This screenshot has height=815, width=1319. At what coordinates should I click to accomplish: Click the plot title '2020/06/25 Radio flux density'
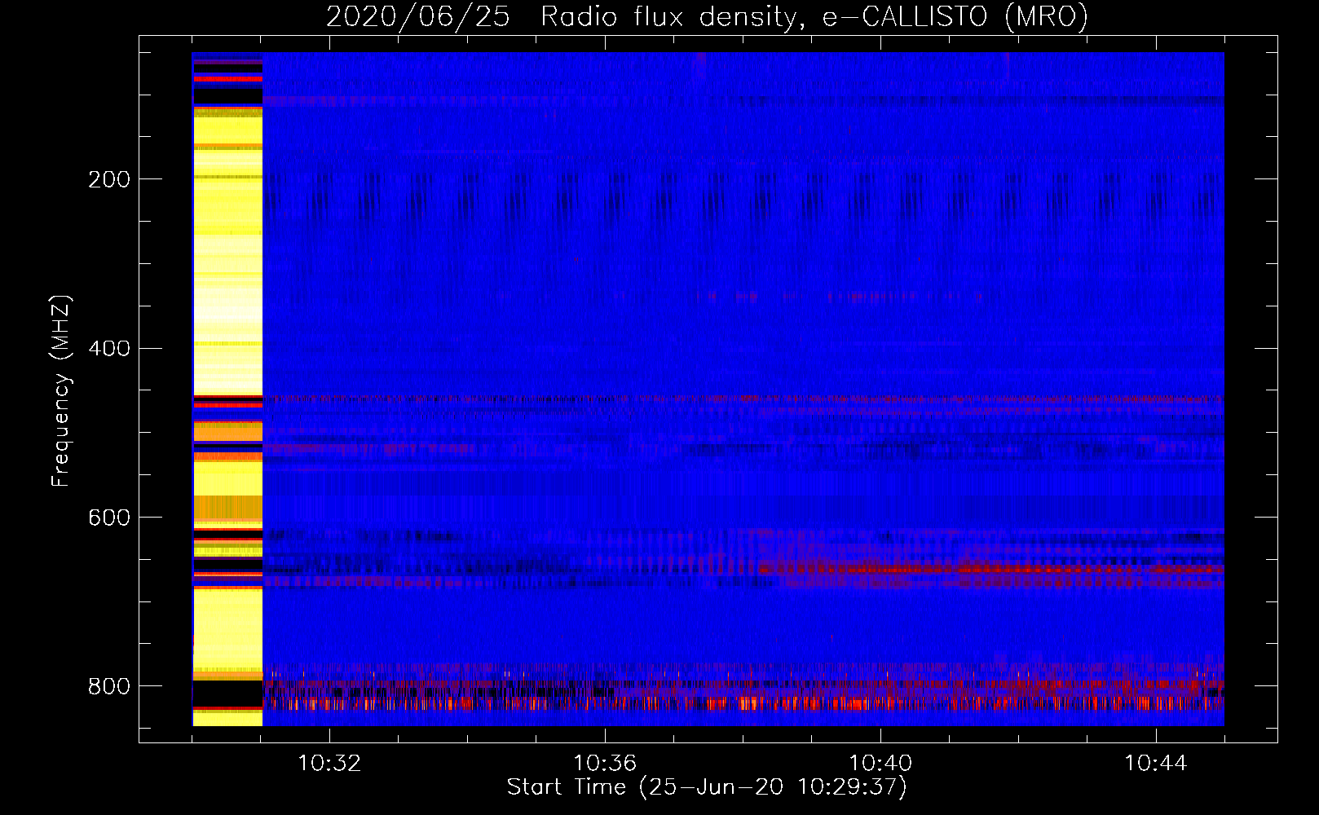click(707, 16)
